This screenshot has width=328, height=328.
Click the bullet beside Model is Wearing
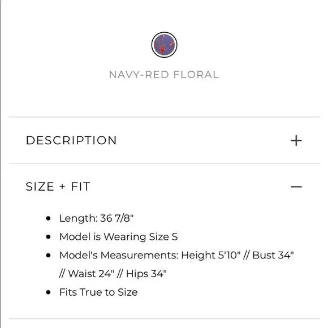coord(48,237)
